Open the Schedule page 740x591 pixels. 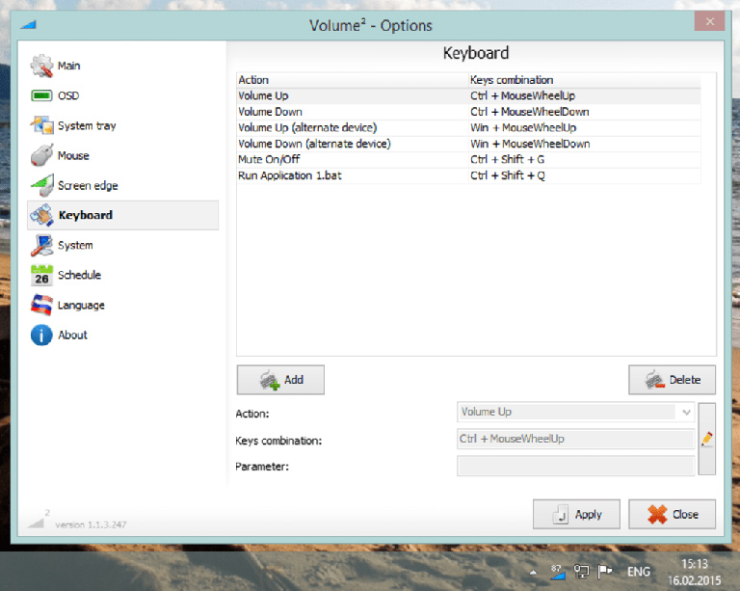(x=79, y=275)
